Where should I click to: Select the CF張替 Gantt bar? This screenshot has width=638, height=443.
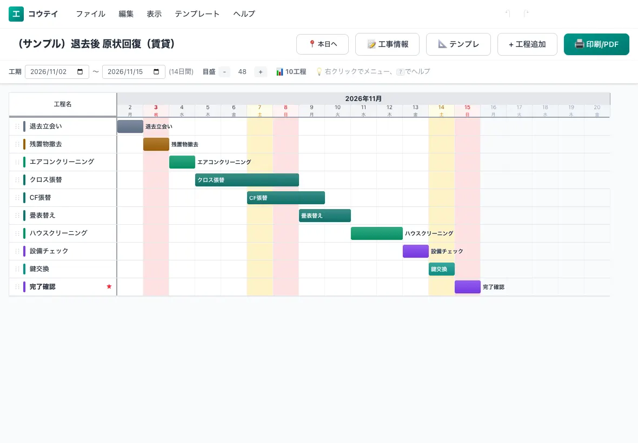point(286,198)
